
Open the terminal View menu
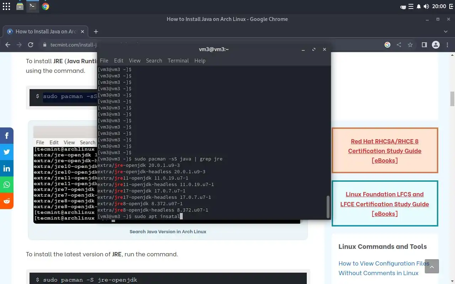135,61
